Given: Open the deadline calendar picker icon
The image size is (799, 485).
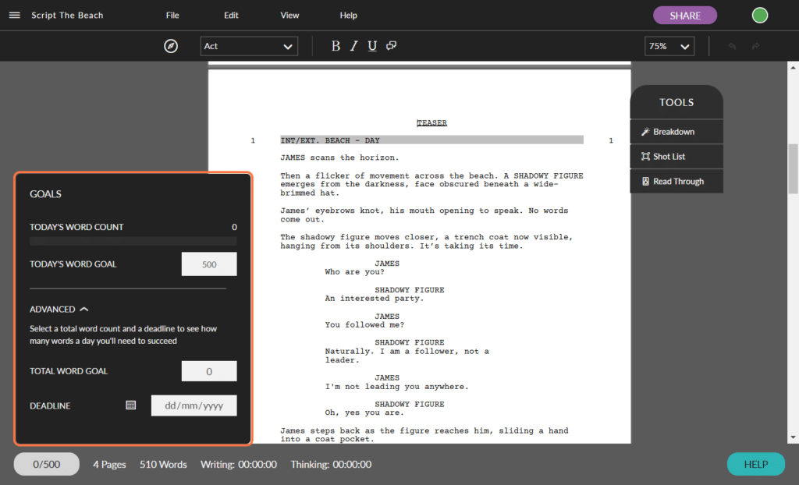Looking at the screenshot, I should coord(131,405).
